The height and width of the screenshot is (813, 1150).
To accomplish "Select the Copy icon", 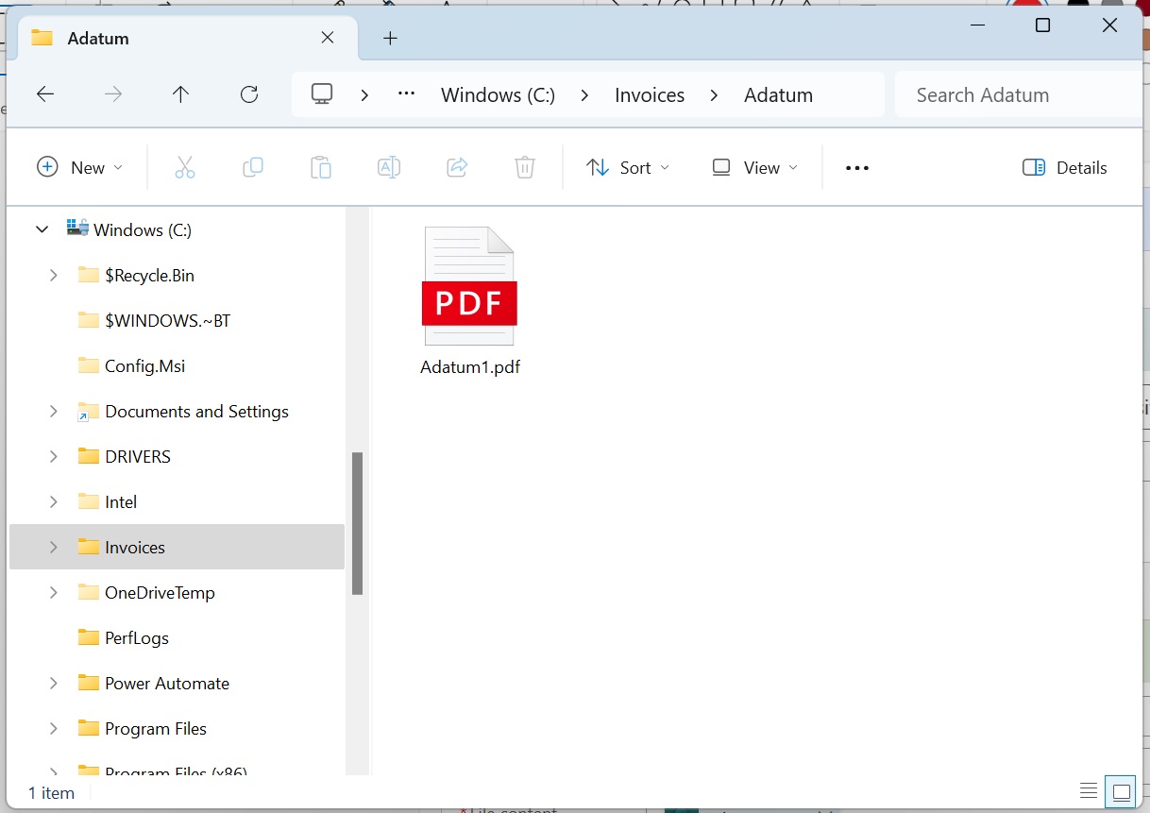I will tap(253, 167).
